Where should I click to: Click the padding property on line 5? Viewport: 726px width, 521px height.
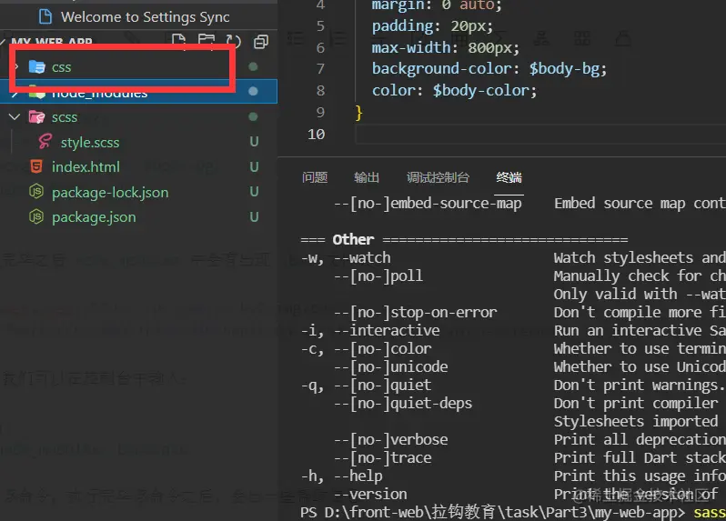(x=402, y=25)
